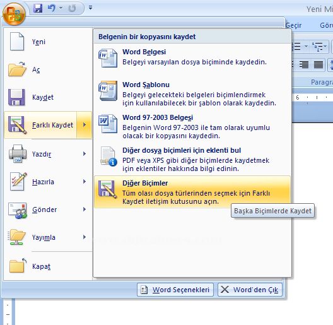Select Kaydet in the Office menu
The height and width of the screenshot is (325, 333).
pos(48,97)
